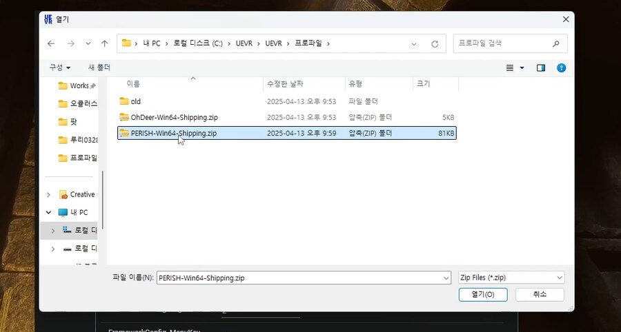Screen dimensions: 621x332
Task: Select 내 PC in the address path
Action: coord(152,43)
